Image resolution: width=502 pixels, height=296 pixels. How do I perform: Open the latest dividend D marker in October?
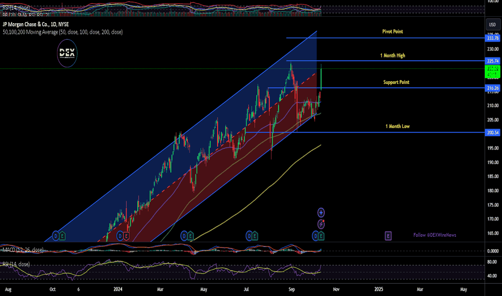pos(315,236)
